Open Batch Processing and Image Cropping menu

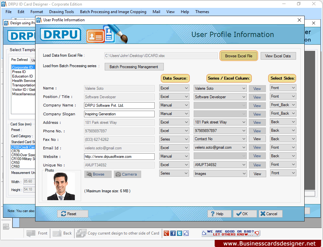pos(113,12)
